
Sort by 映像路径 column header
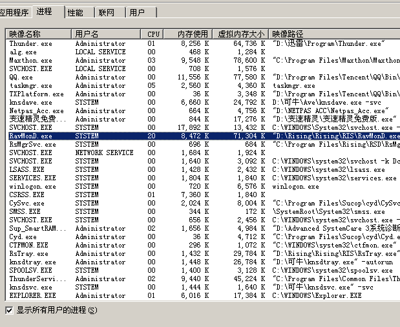click(334, 34)
